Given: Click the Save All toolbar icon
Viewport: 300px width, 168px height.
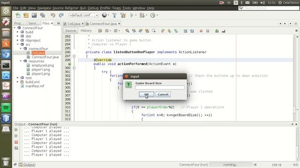Looking at the screenshot, I should tap(43, 15).
